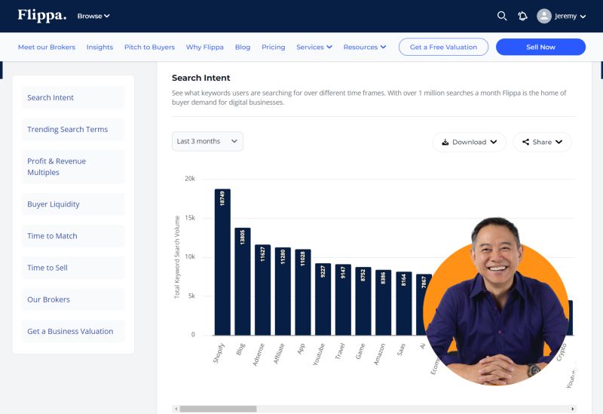603x414 pixels.
Task: Go to the Pricing page link
Action: point(273,47)
